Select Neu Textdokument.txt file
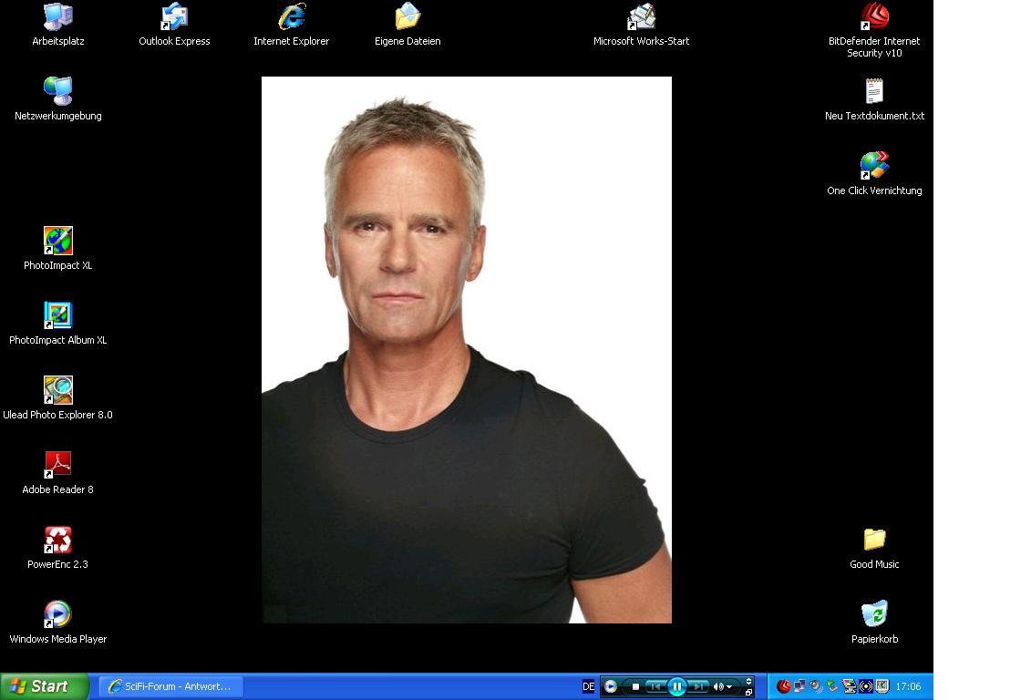1031x700 pixels. point(874,91)
